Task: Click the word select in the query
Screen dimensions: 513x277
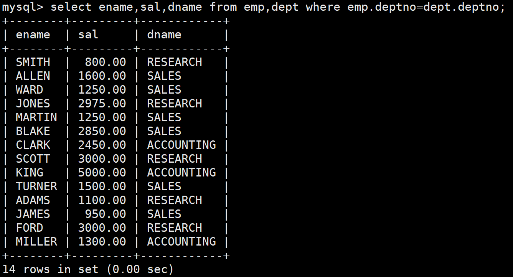Action: pos(71,7)
